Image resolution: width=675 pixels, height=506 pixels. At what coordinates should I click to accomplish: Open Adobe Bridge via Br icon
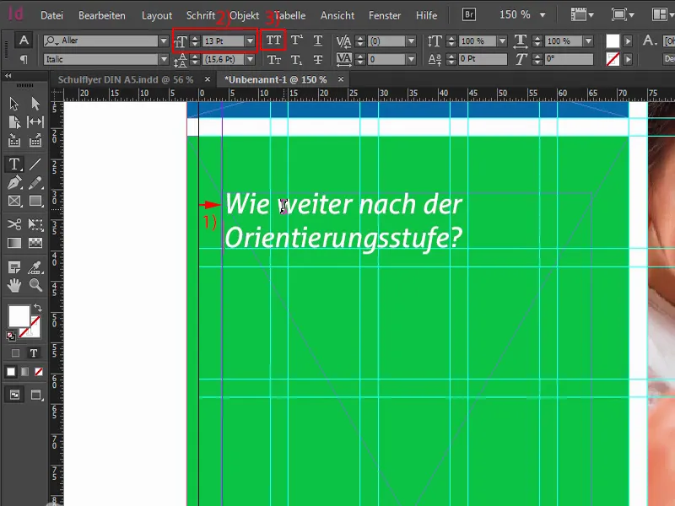pyautogui.click(x=469, y=14)
